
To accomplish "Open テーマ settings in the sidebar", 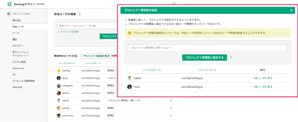I will click(16, 33).
